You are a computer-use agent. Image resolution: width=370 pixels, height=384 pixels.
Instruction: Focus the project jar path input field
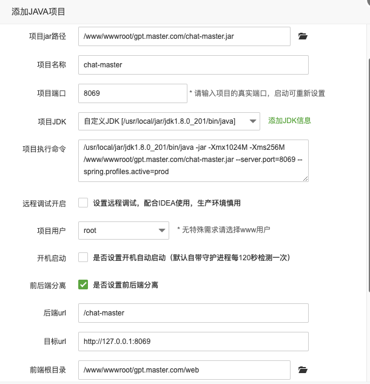click(184, 36)
